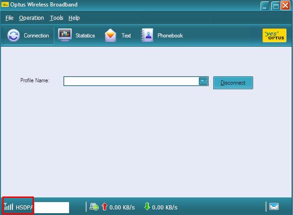
Task: Click the red upload arrow icon
Action: click(x=104, y=207)
